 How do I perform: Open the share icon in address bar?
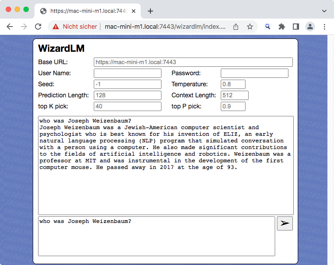236,27
